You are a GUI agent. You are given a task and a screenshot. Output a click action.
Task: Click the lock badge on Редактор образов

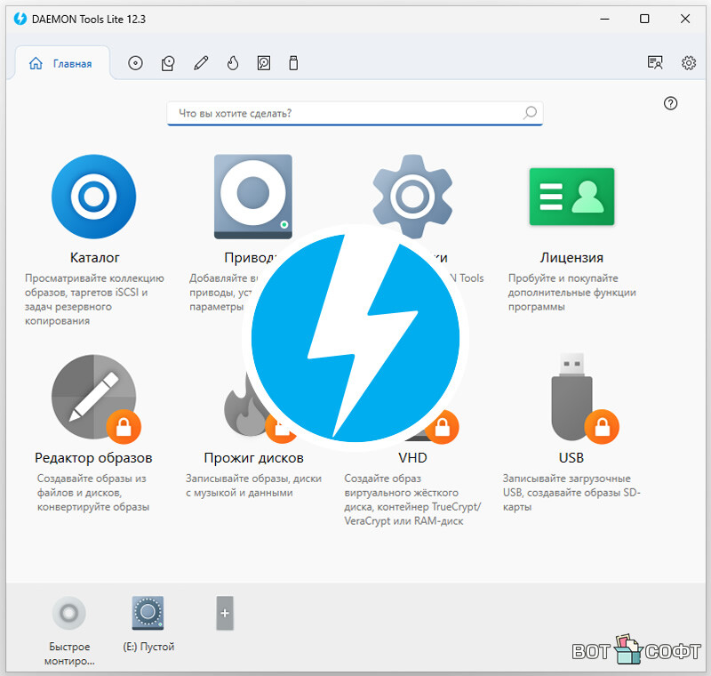click(x=124, y=427)
